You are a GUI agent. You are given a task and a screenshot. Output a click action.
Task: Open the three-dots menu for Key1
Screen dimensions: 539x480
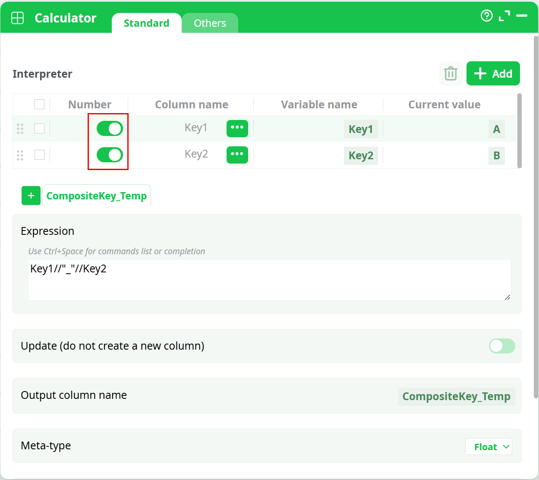tap(237, 128)
